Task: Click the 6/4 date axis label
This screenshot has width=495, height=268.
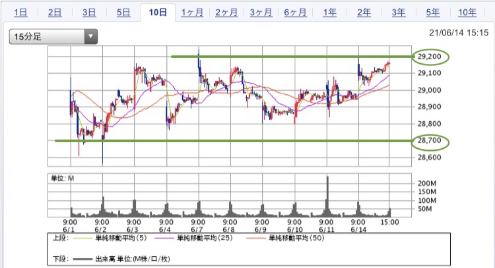Action: coord(165,230)
